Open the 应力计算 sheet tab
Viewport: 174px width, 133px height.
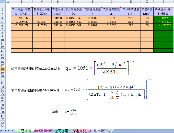click(43, 131)
